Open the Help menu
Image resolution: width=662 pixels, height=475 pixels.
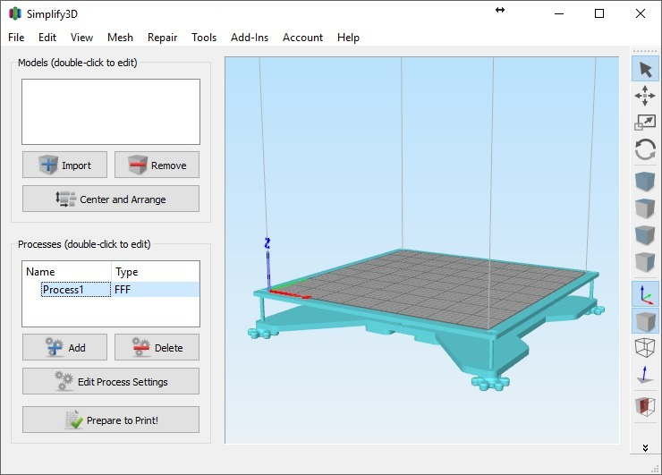point(348,38)
